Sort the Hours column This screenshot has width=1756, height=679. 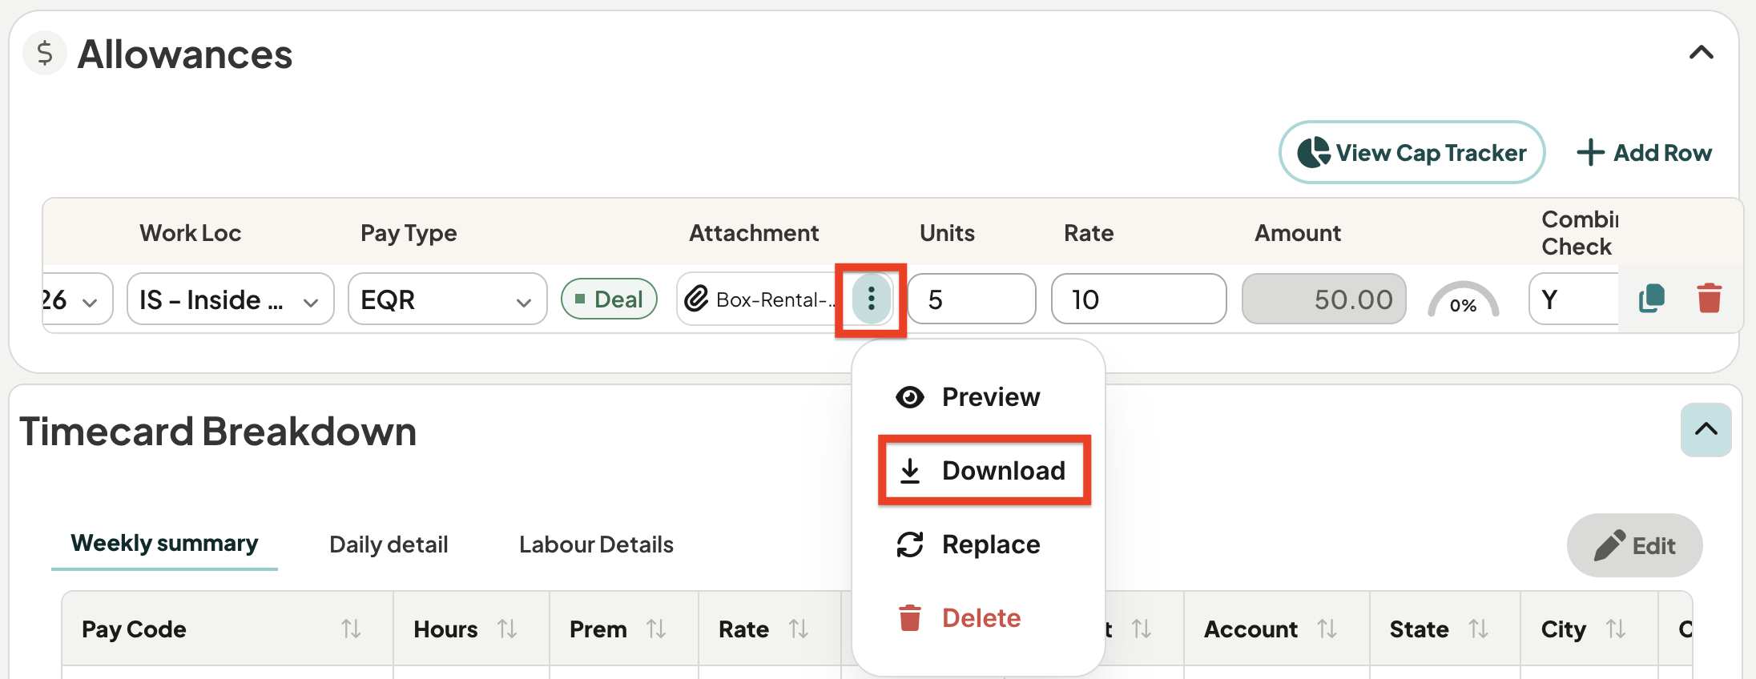click(506, 629)
